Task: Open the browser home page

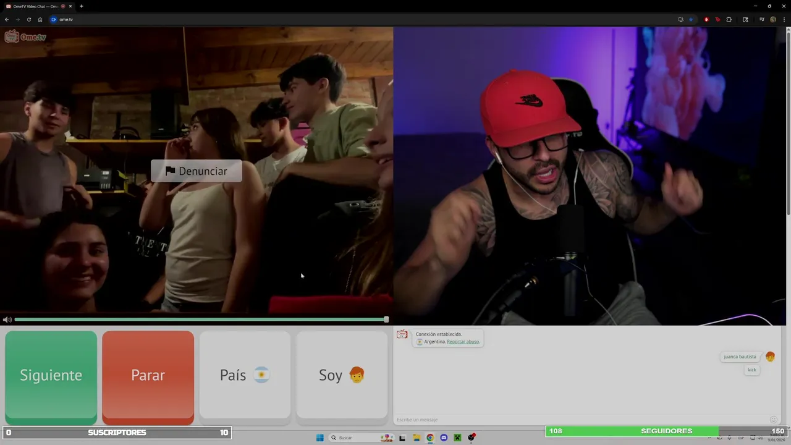Action: pos(40,19)
